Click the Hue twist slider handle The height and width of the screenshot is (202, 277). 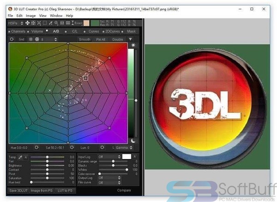[x=31, y=182]
